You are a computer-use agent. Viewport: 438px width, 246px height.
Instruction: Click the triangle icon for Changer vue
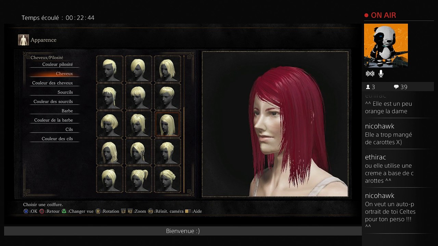click(x=64, y=211)
